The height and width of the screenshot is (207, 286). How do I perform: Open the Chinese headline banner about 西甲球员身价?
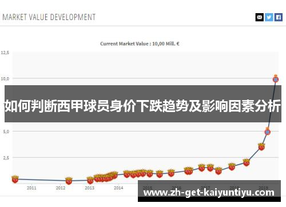pos(143,104)
